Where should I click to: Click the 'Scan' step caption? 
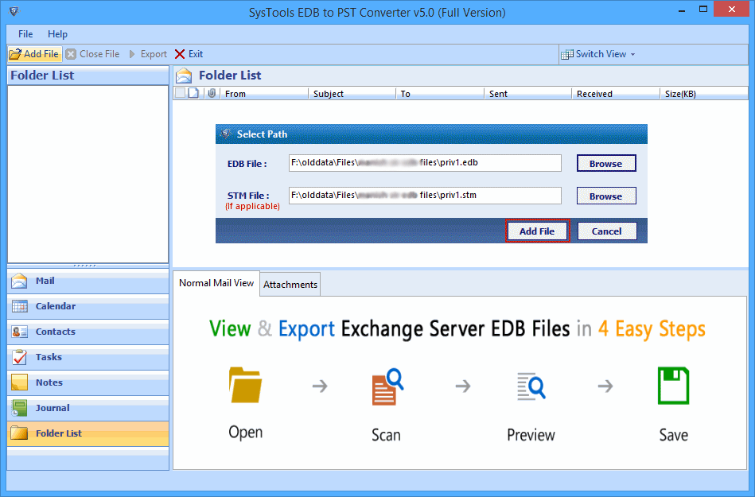386,435
